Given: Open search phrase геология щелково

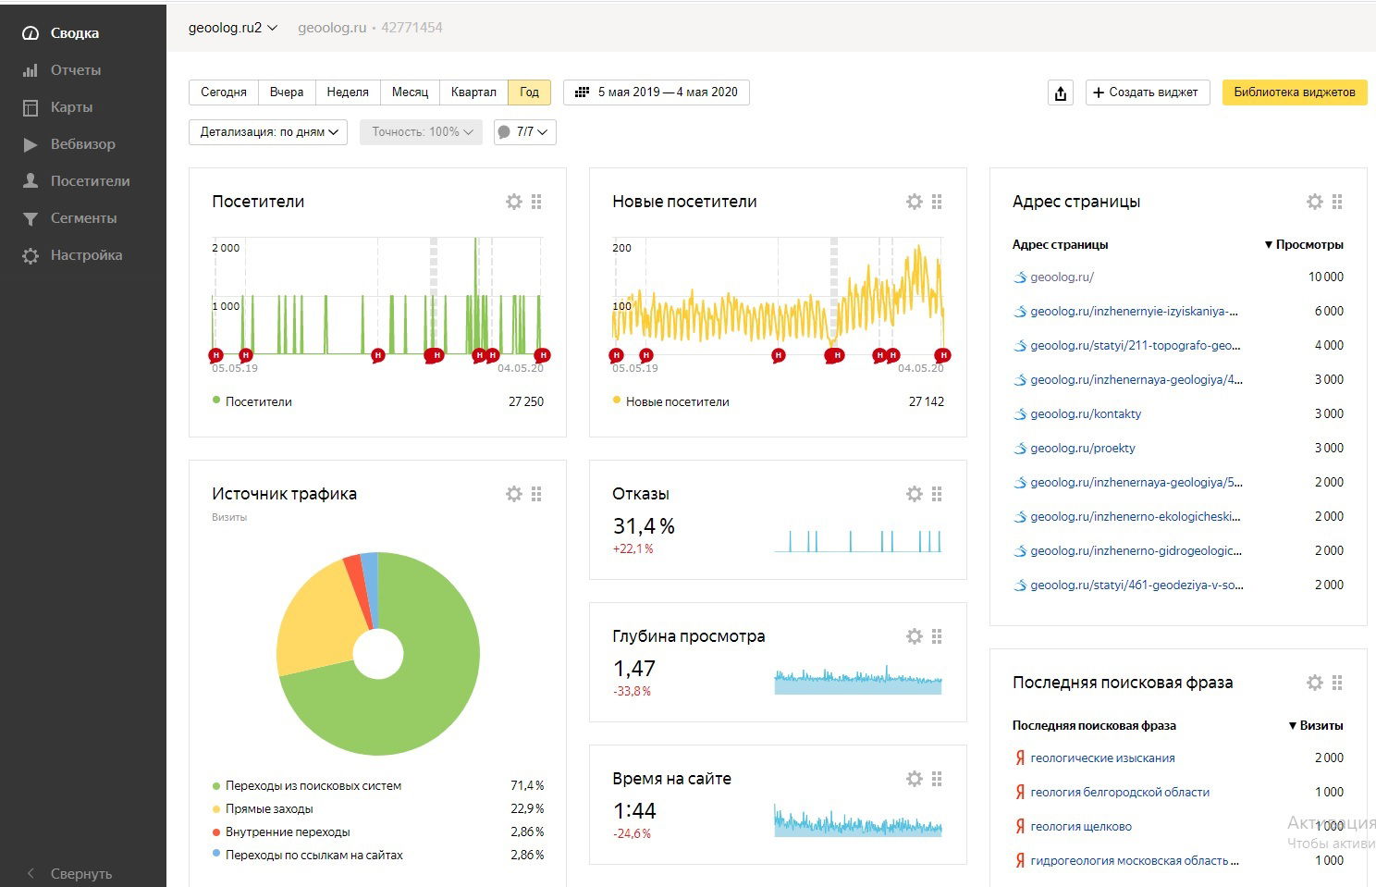Looking at the screenshot, I should [x=1081, y=827].
